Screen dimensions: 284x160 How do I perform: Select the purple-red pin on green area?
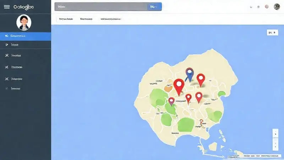171,101
